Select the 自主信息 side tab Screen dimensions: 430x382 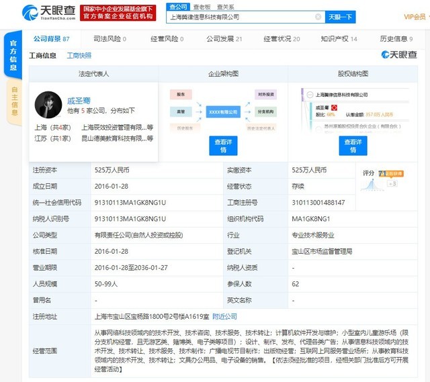pos(15,101)
